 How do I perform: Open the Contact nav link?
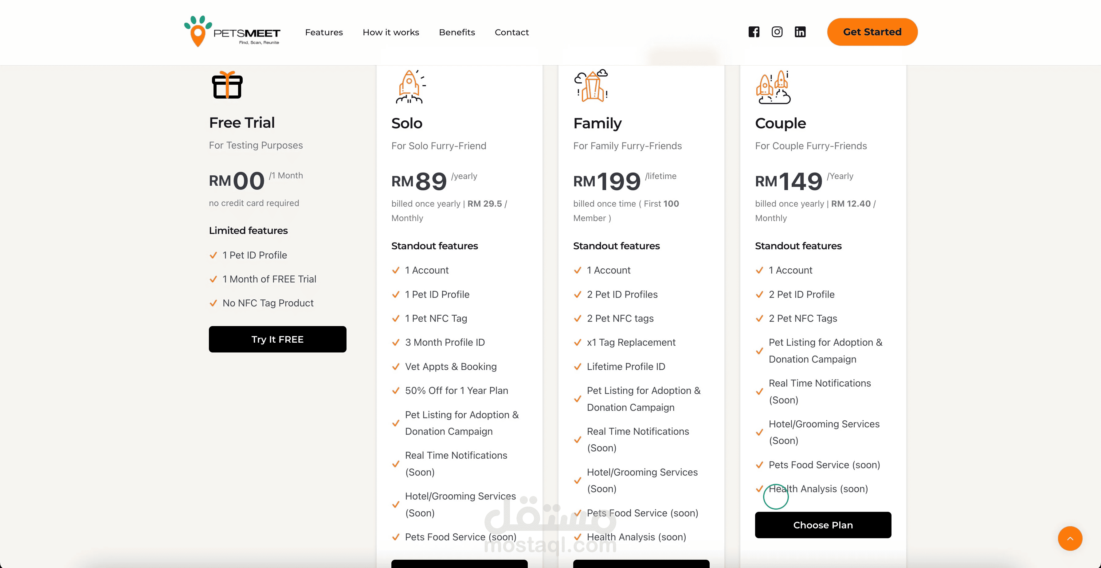tap(511, 33)
